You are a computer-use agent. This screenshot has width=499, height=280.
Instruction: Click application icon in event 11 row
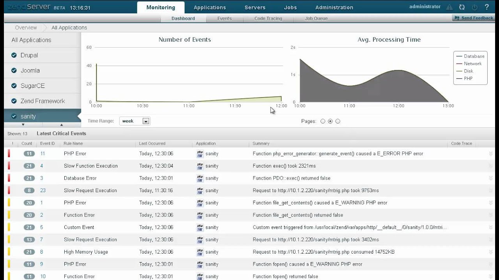200,154
